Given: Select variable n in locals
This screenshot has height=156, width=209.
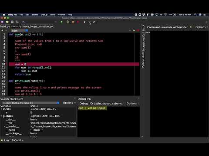Looking at the screenshot, I should point(7,113).
